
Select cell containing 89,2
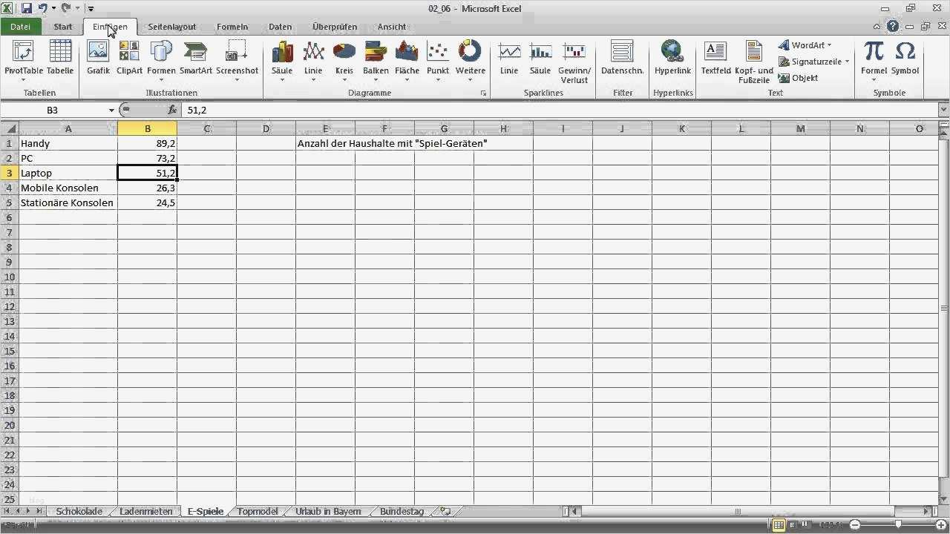tap(147, 143)
